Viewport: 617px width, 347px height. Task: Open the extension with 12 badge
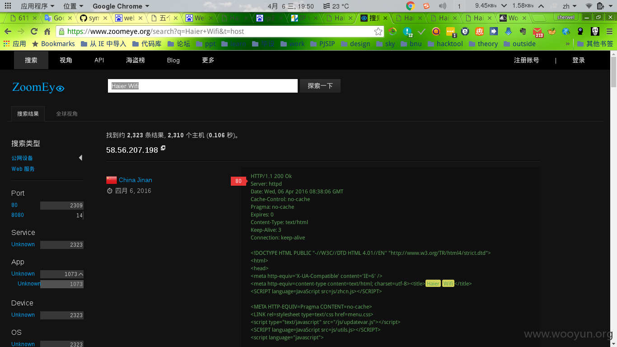click(x=407, y=32)
